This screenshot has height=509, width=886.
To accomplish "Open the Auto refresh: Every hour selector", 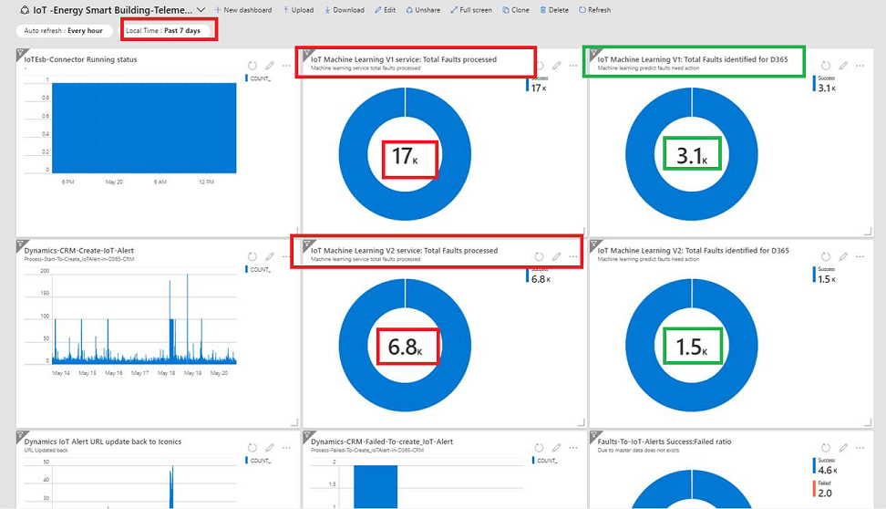I will (x=64, y=30).
